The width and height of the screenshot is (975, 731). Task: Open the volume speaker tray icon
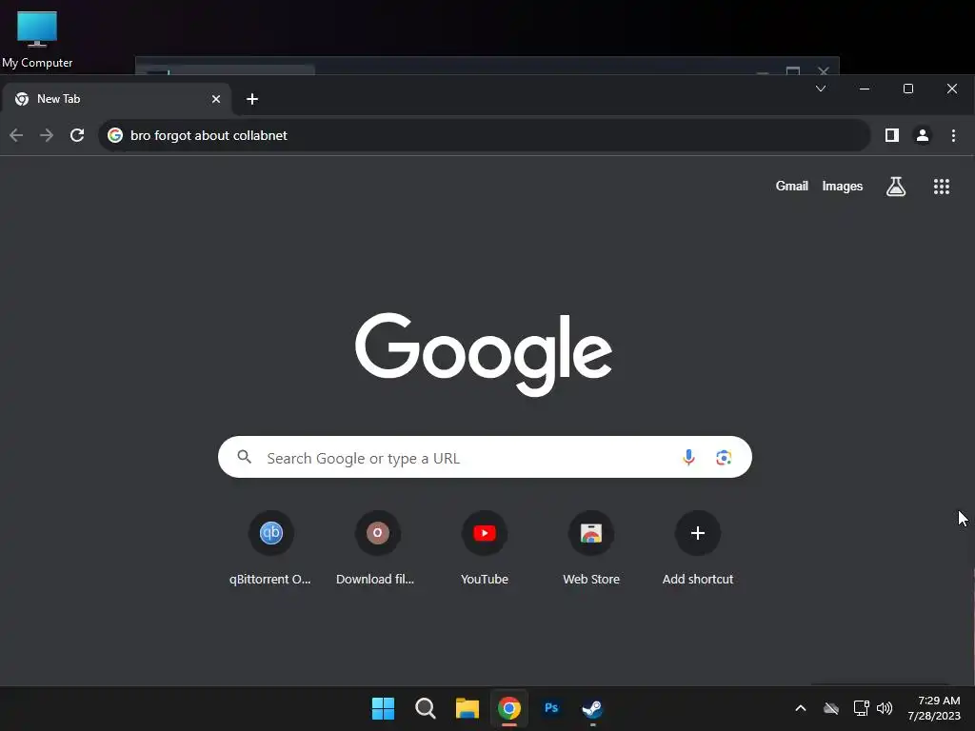point(885,708)
